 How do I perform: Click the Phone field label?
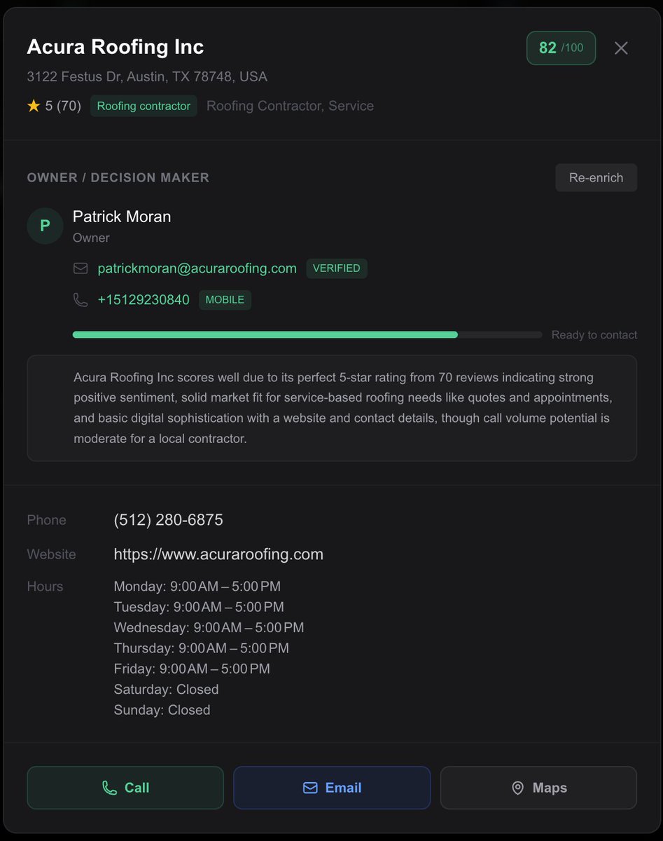(46, 520)
